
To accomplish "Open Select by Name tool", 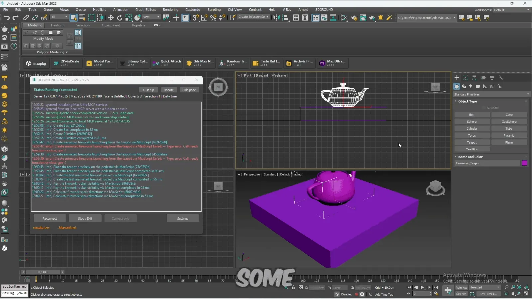I will [x=82, y=18].
